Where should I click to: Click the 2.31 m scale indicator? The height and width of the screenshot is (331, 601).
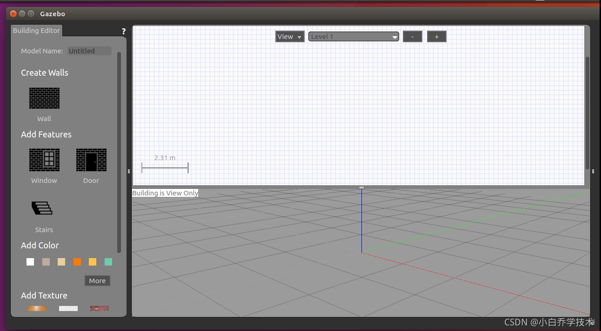(165, 164)
